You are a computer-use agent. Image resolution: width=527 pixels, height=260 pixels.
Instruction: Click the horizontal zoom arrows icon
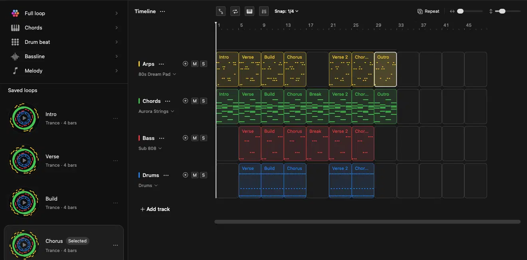(452, 11)
